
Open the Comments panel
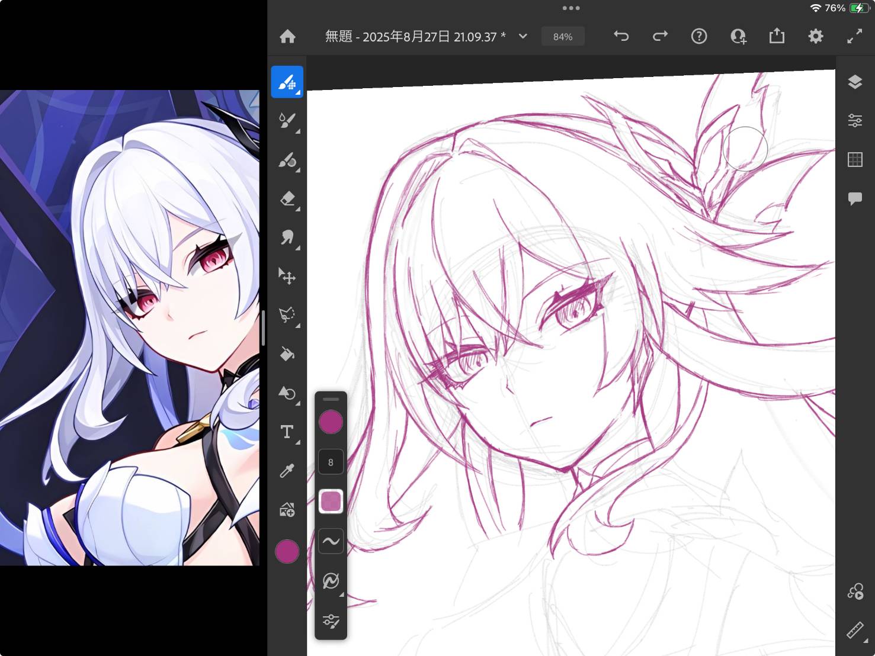point(855,198)
